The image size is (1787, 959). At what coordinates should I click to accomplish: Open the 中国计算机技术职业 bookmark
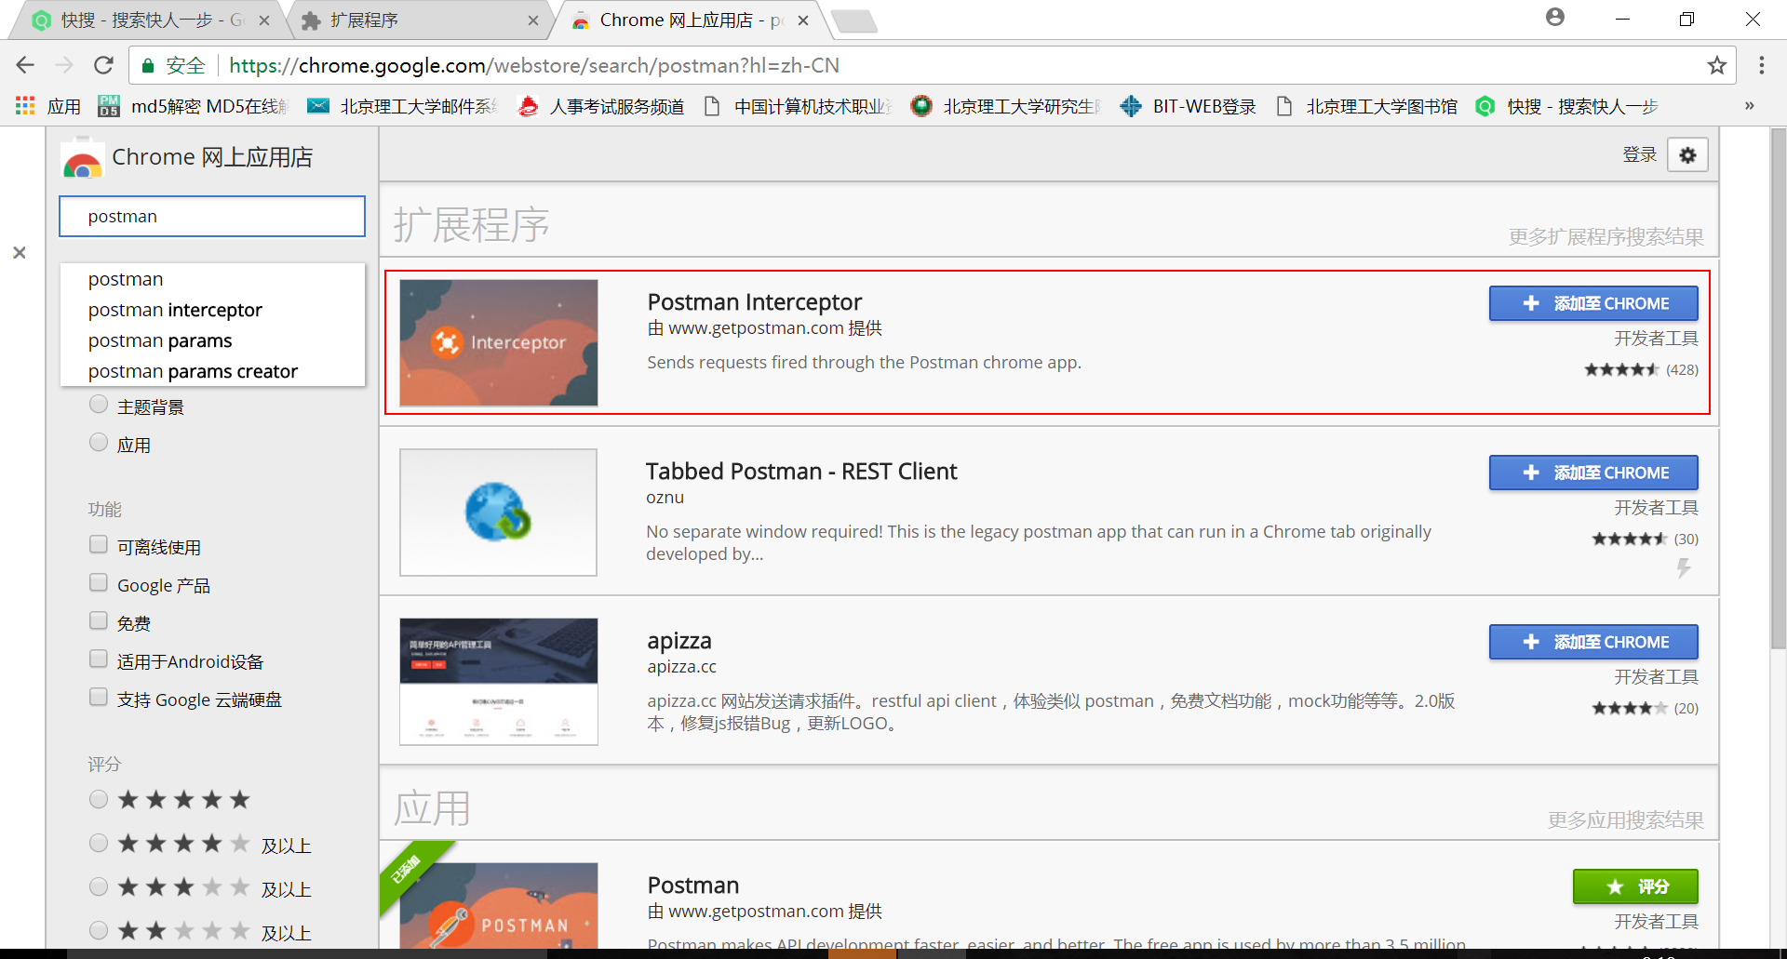pos(798,106)
